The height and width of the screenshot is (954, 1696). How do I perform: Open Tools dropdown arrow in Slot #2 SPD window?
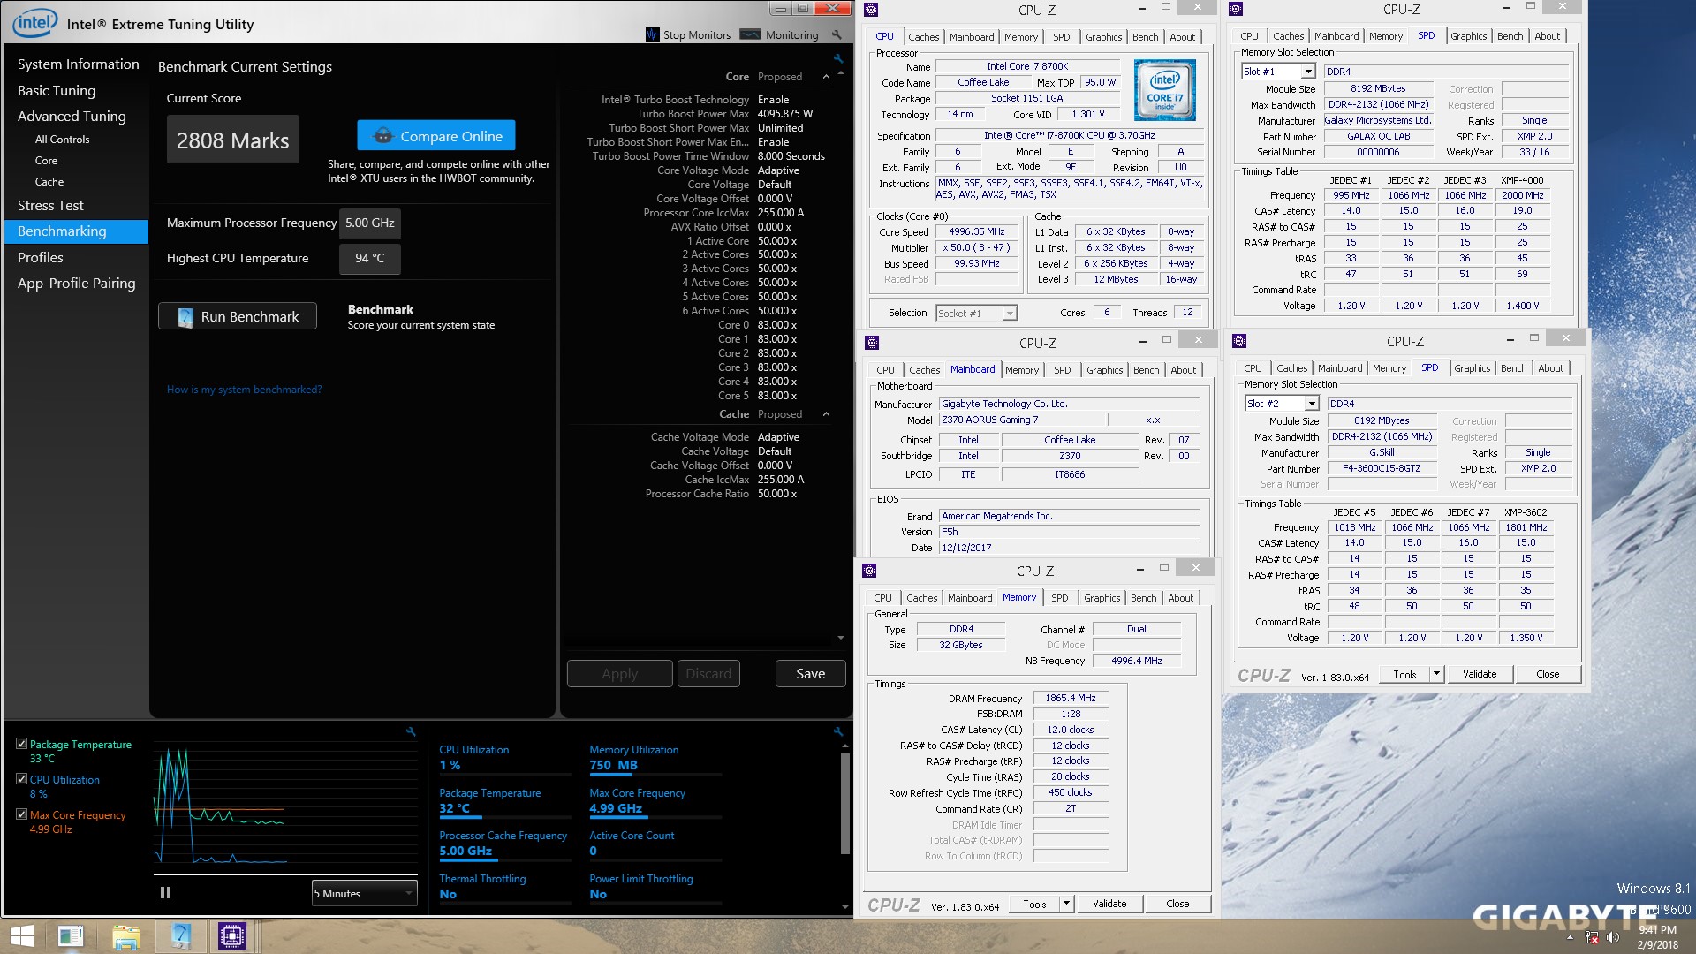(x=1436, y=674)
